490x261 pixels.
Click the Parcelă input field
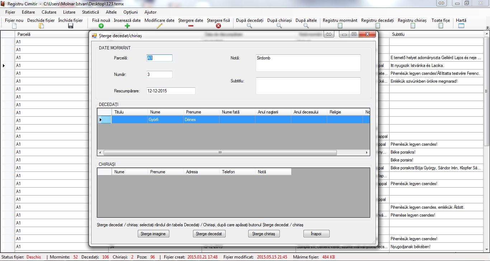click(x=159, y=58)
